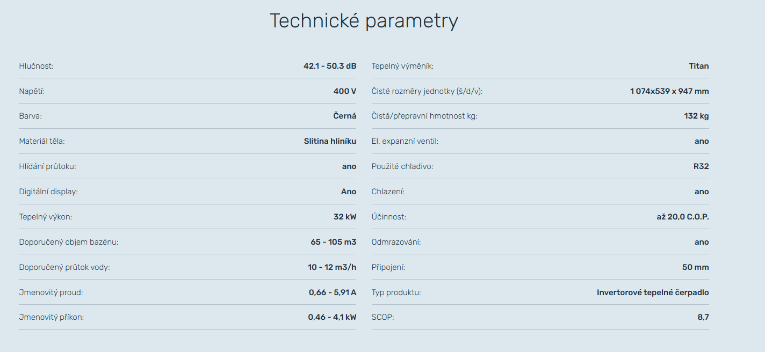Click the Jmenovitý příkon label
This screenshot has height=352, width=765.
52,317
